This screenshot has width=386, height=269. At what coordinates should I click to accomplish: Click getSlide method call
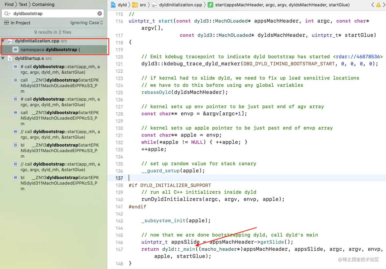tap(272, 242)
